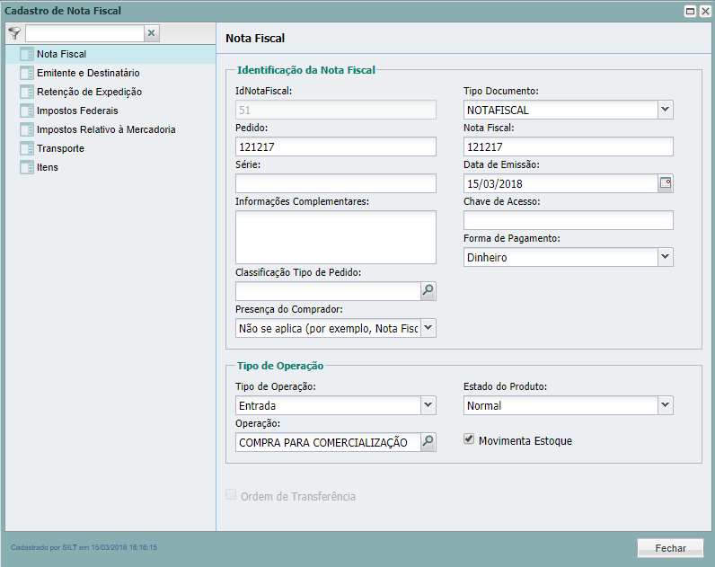This screenshot has height=567, width=715.
Task: Click magnifier icon beside Operação field
Action: click(x=428, y=442)
